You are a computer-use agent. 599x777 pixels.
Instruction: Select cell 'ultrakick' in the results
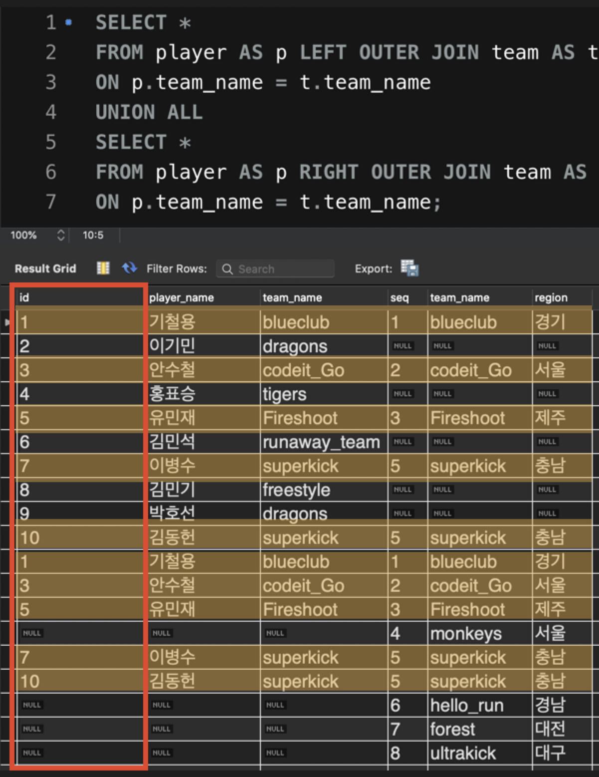480,753
